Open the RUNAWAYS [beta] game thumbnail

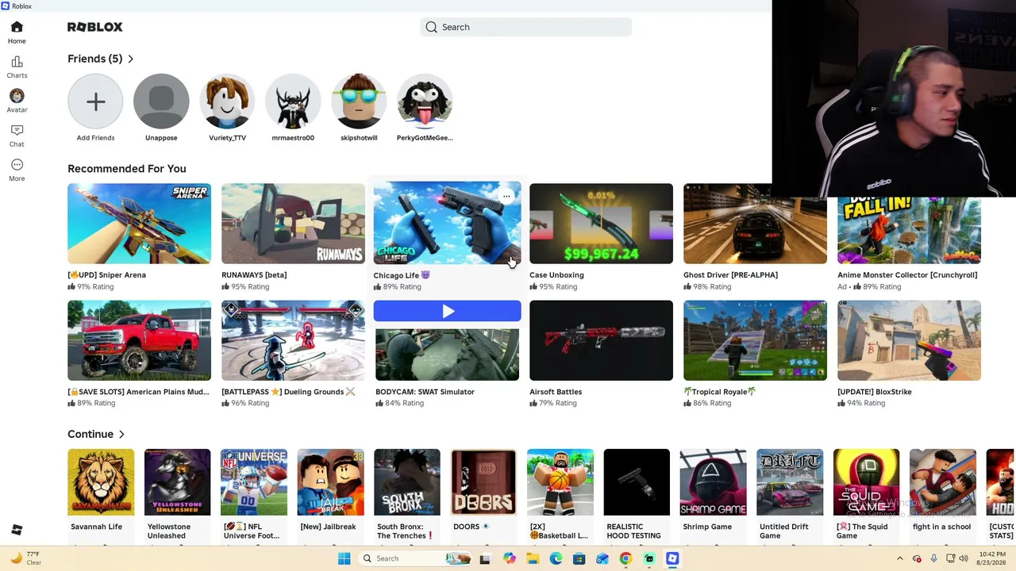tap(293, 224)
